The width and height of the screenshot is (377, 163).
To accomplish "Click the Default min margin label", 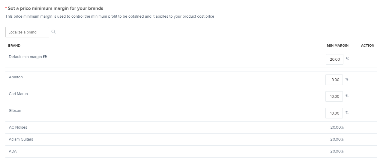I will point(25,57).
